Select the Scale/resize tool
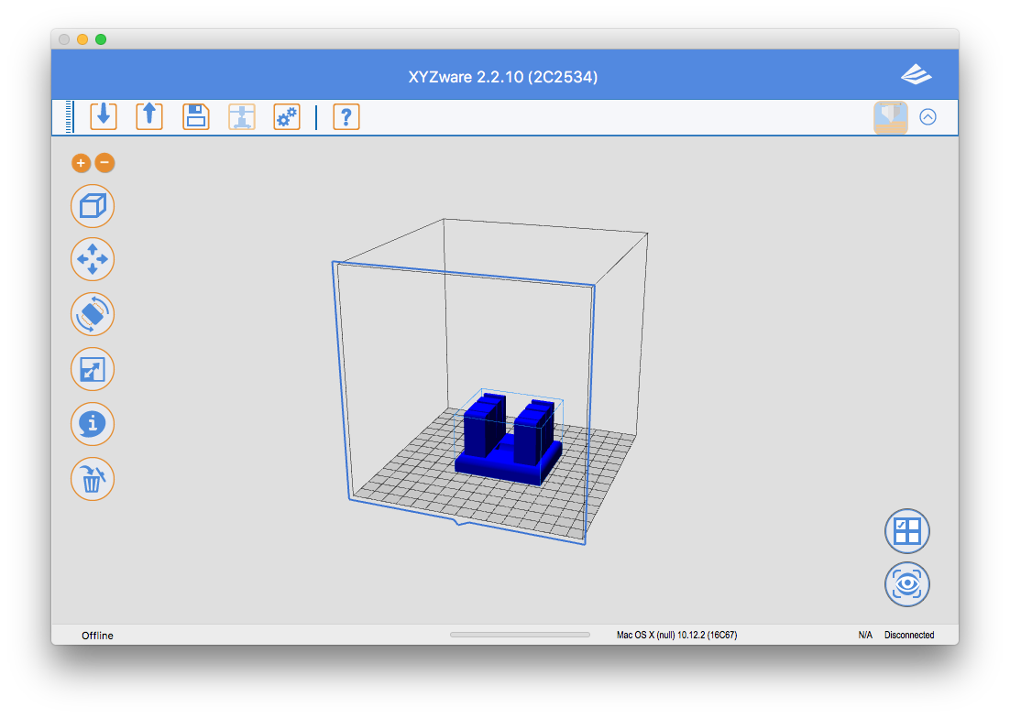The height and width of the screenshot is (718, 1010). 93,369
